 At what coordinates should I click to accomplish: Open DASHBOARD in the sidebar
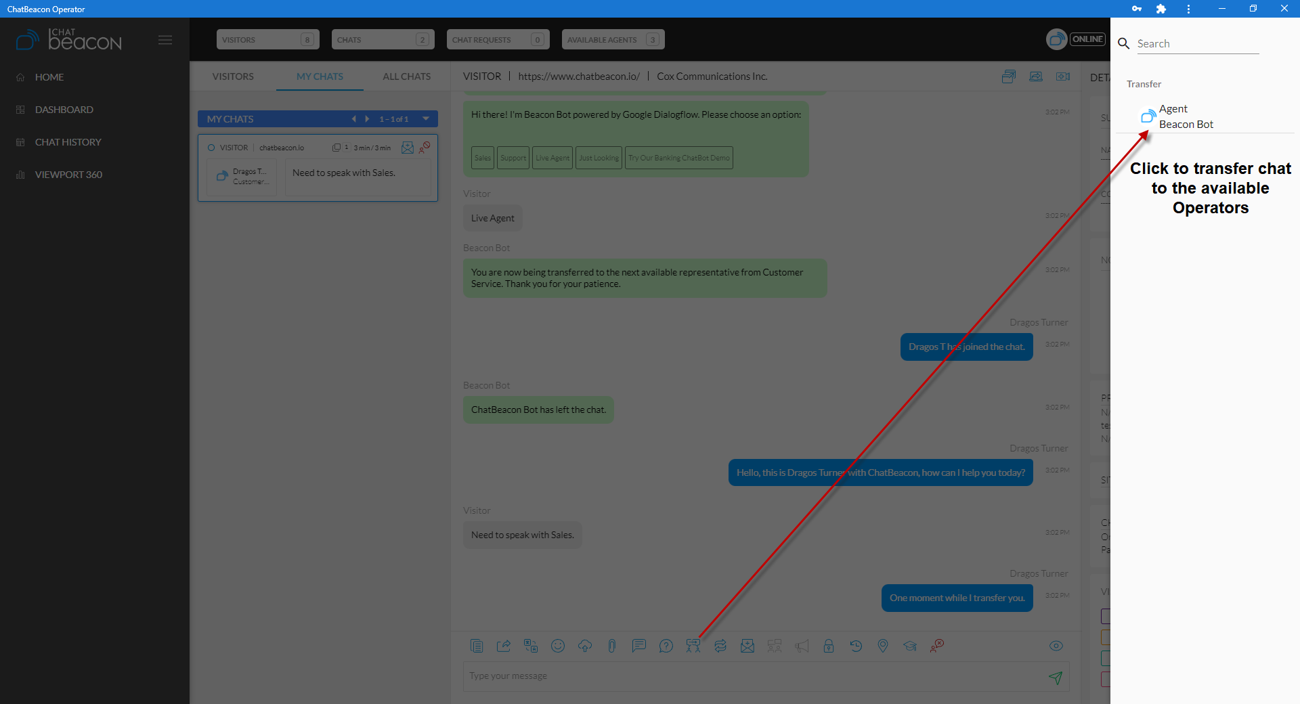(64, 110)
